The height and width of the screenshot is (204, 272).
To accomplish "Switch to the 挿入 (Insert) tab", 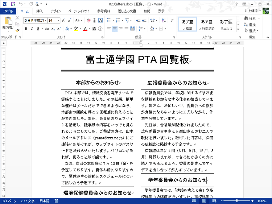I will tap(40, 11).
